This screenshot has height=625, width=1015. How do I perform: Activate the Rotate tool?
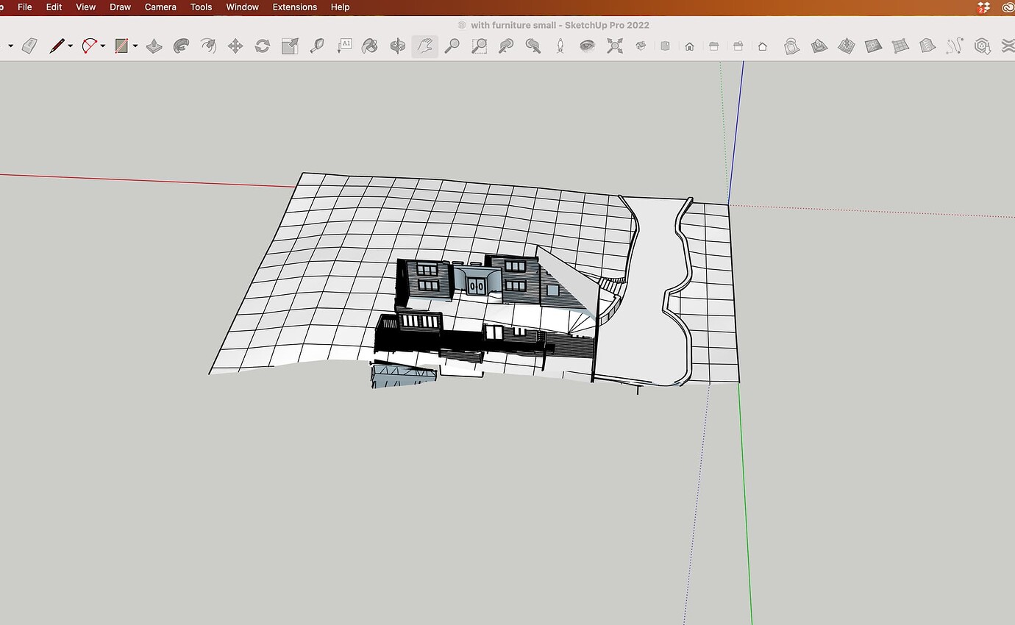263,46
